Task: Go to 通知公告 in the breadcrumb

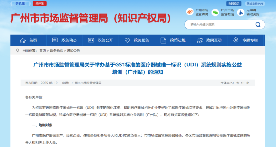Action: tap(73, 51)
